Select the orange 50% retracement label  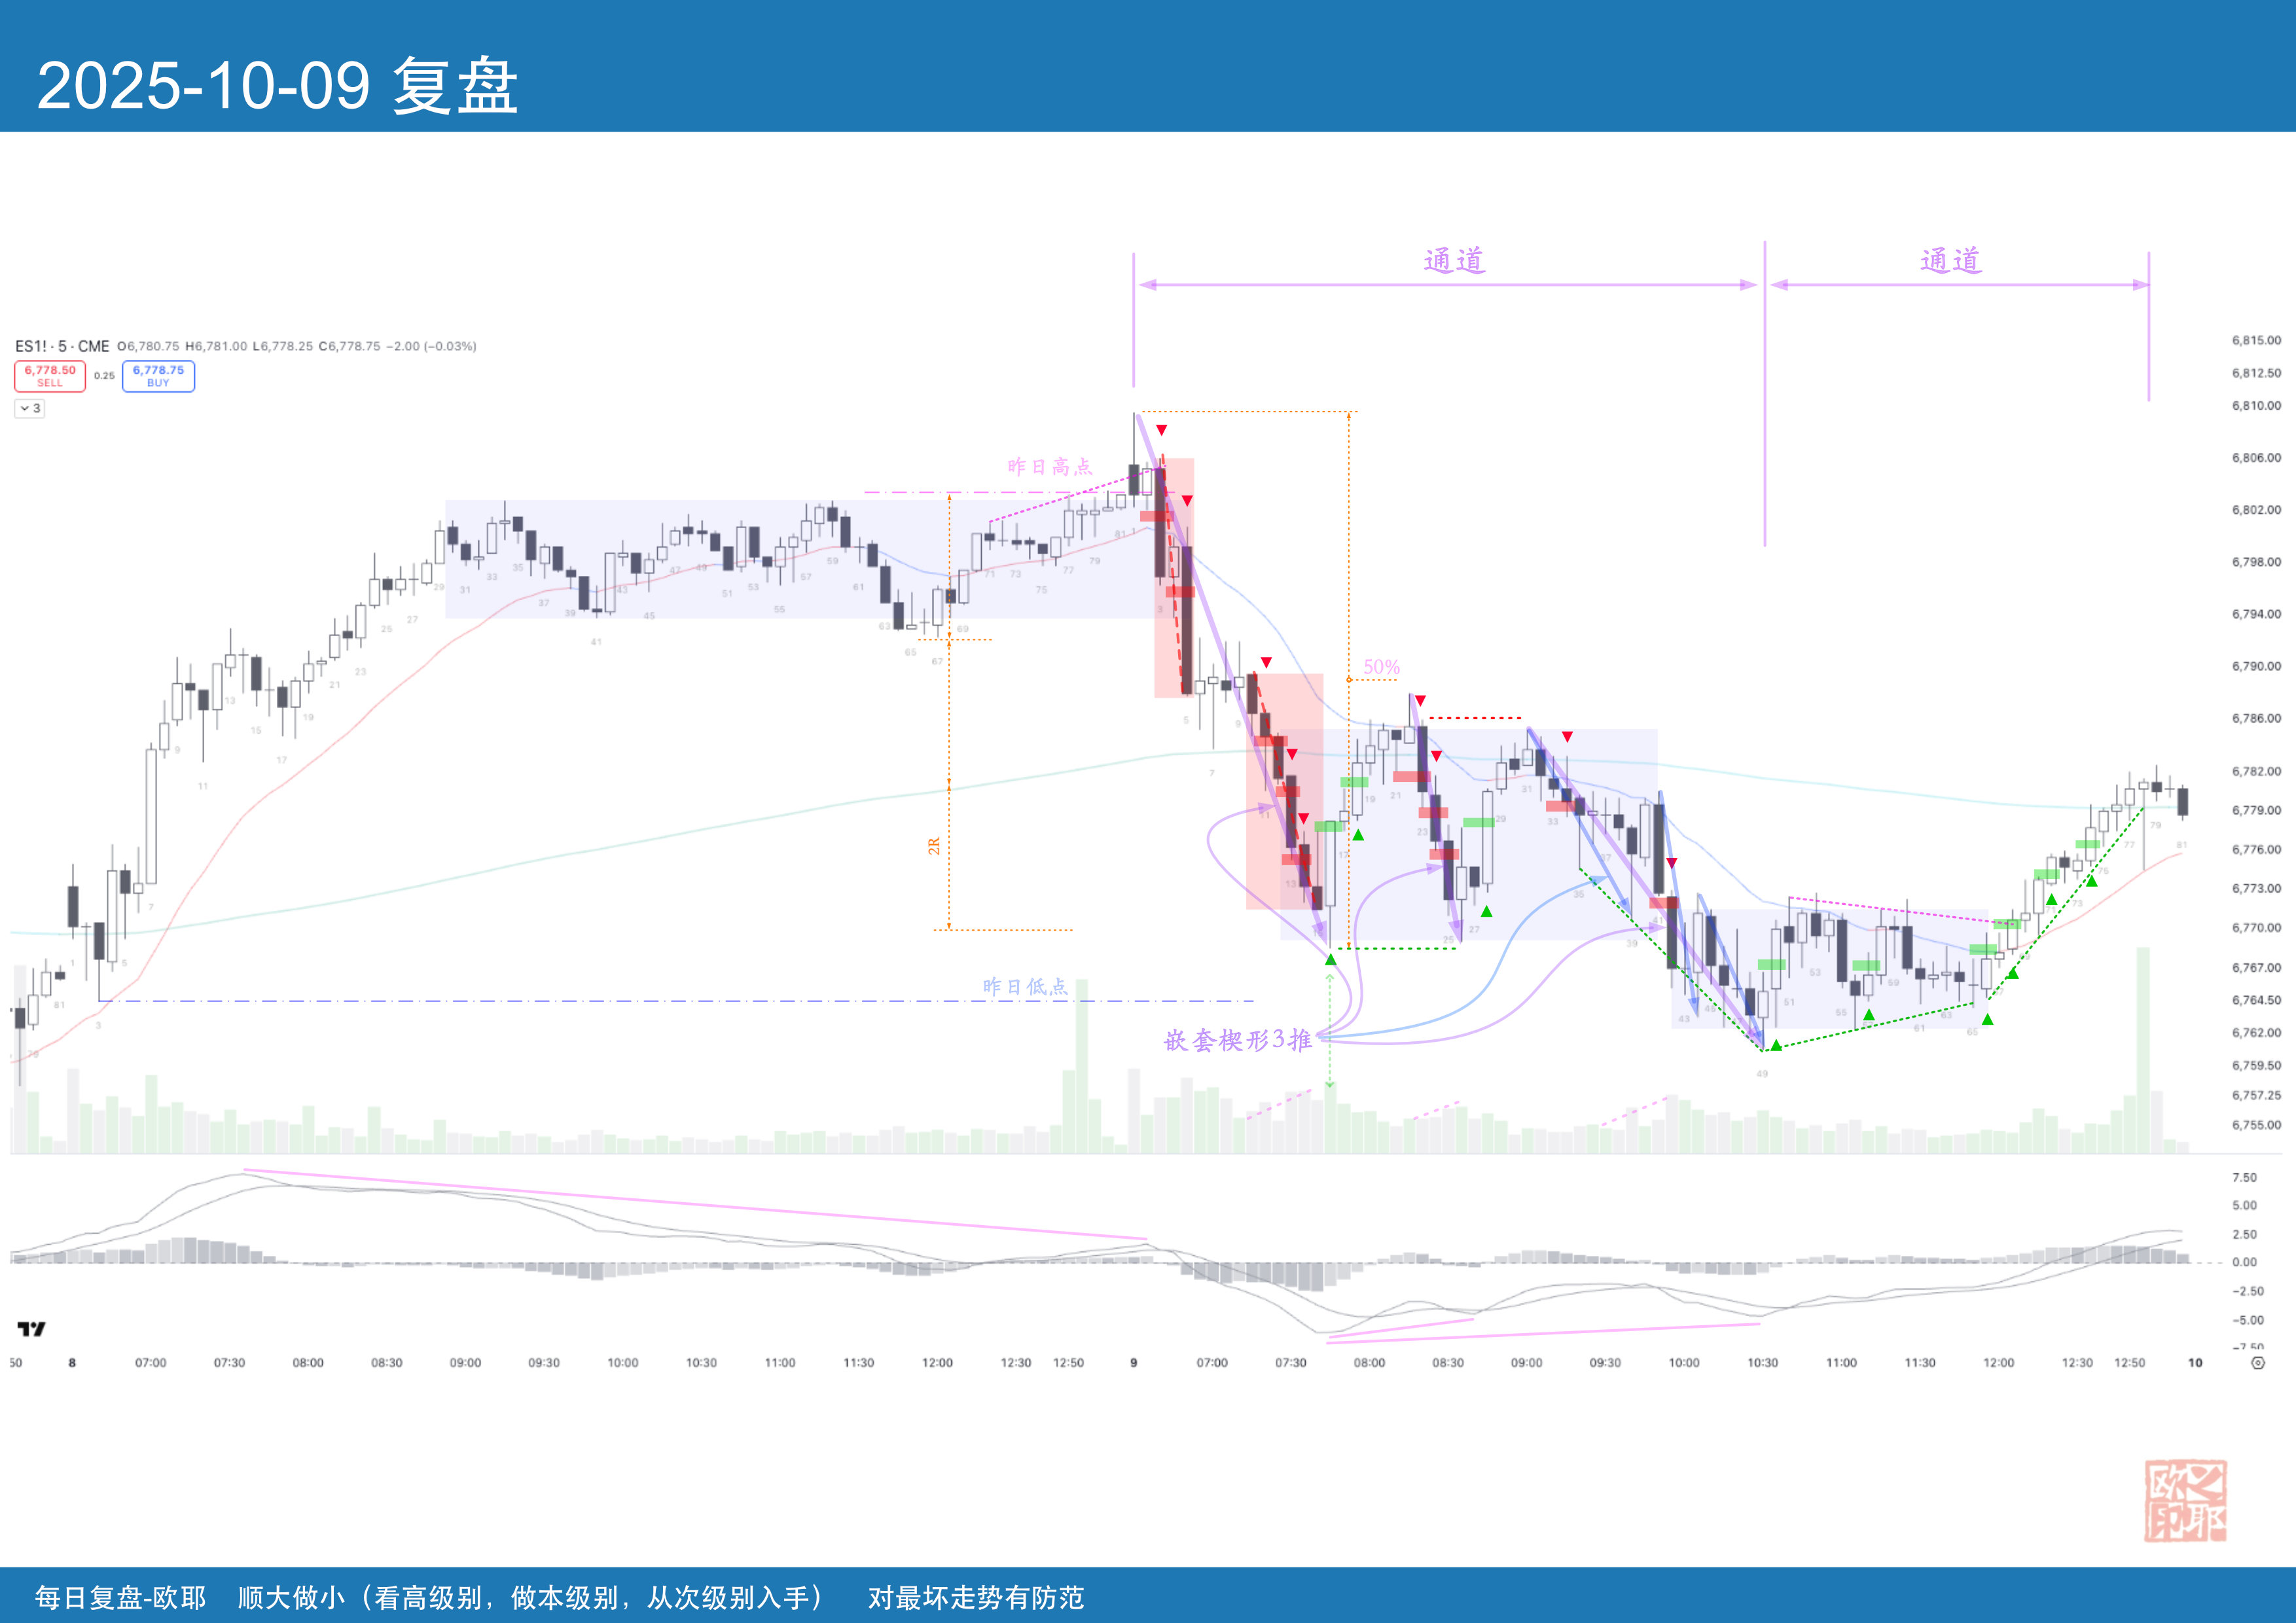pos(1381,667)
